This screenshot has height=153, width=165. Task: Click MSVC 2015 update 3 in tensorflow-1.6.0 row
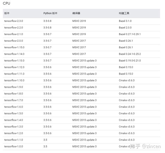[x=84, y=107]
